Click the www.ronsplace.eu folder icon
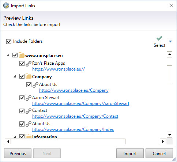The height and width of the screenshot is (162, 177). [22, 55]
